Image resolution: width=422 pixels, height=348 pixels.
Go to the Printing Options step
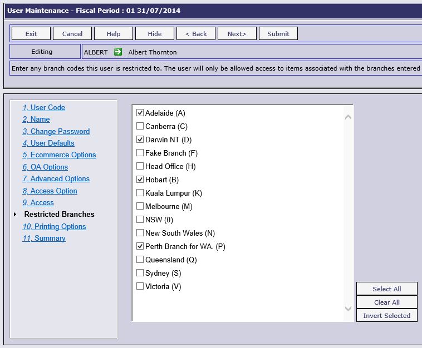55,226
